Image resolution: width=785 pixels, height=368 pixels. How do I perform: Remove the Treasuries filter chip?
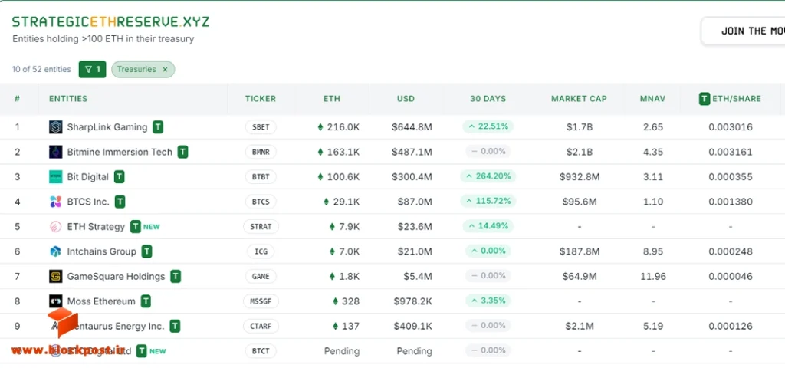point(165,70)
